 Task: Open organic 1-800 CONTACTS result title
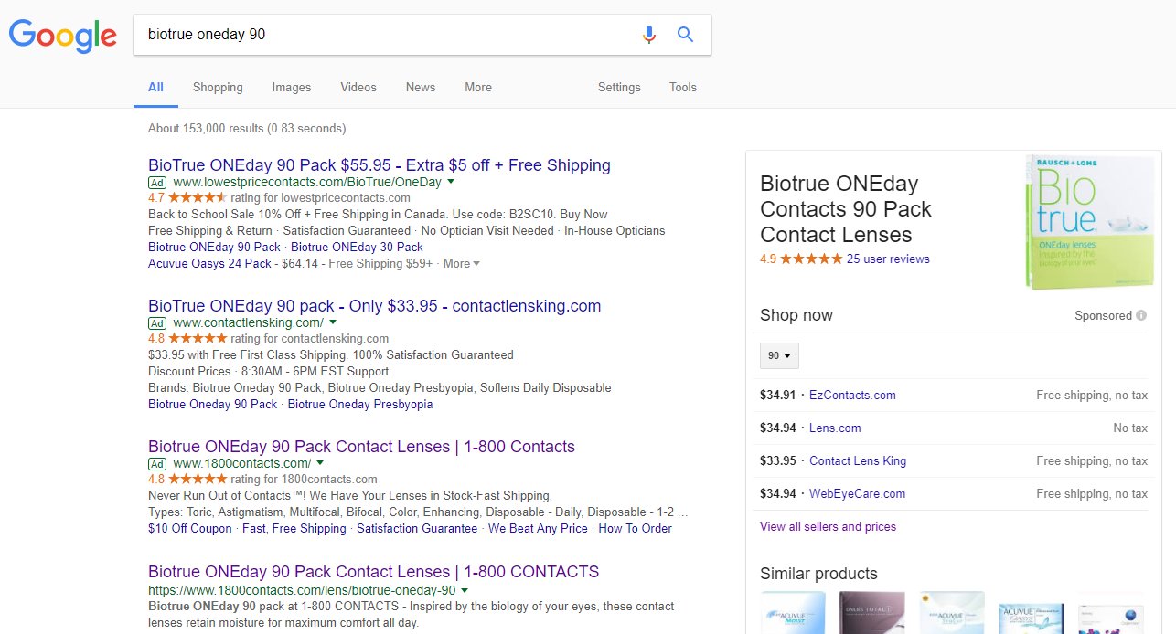click(373, 572)
